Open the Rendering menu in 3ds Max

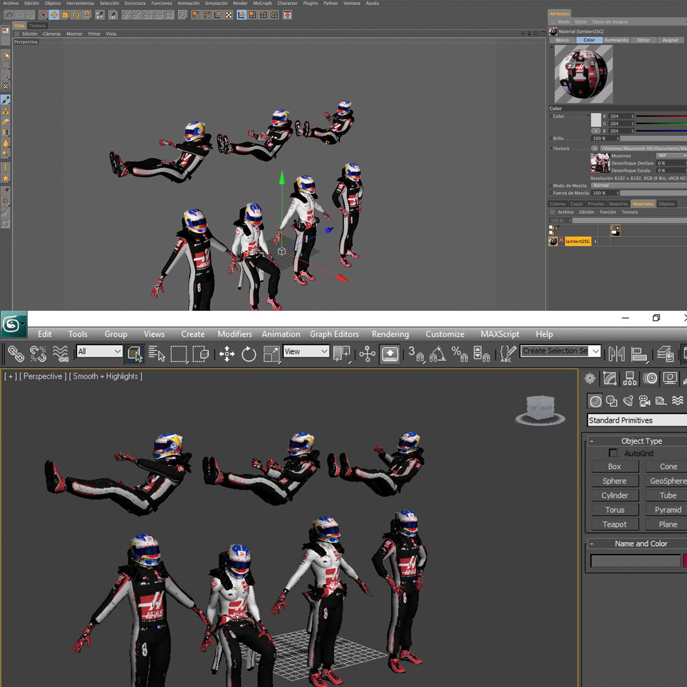coord(390,334)
